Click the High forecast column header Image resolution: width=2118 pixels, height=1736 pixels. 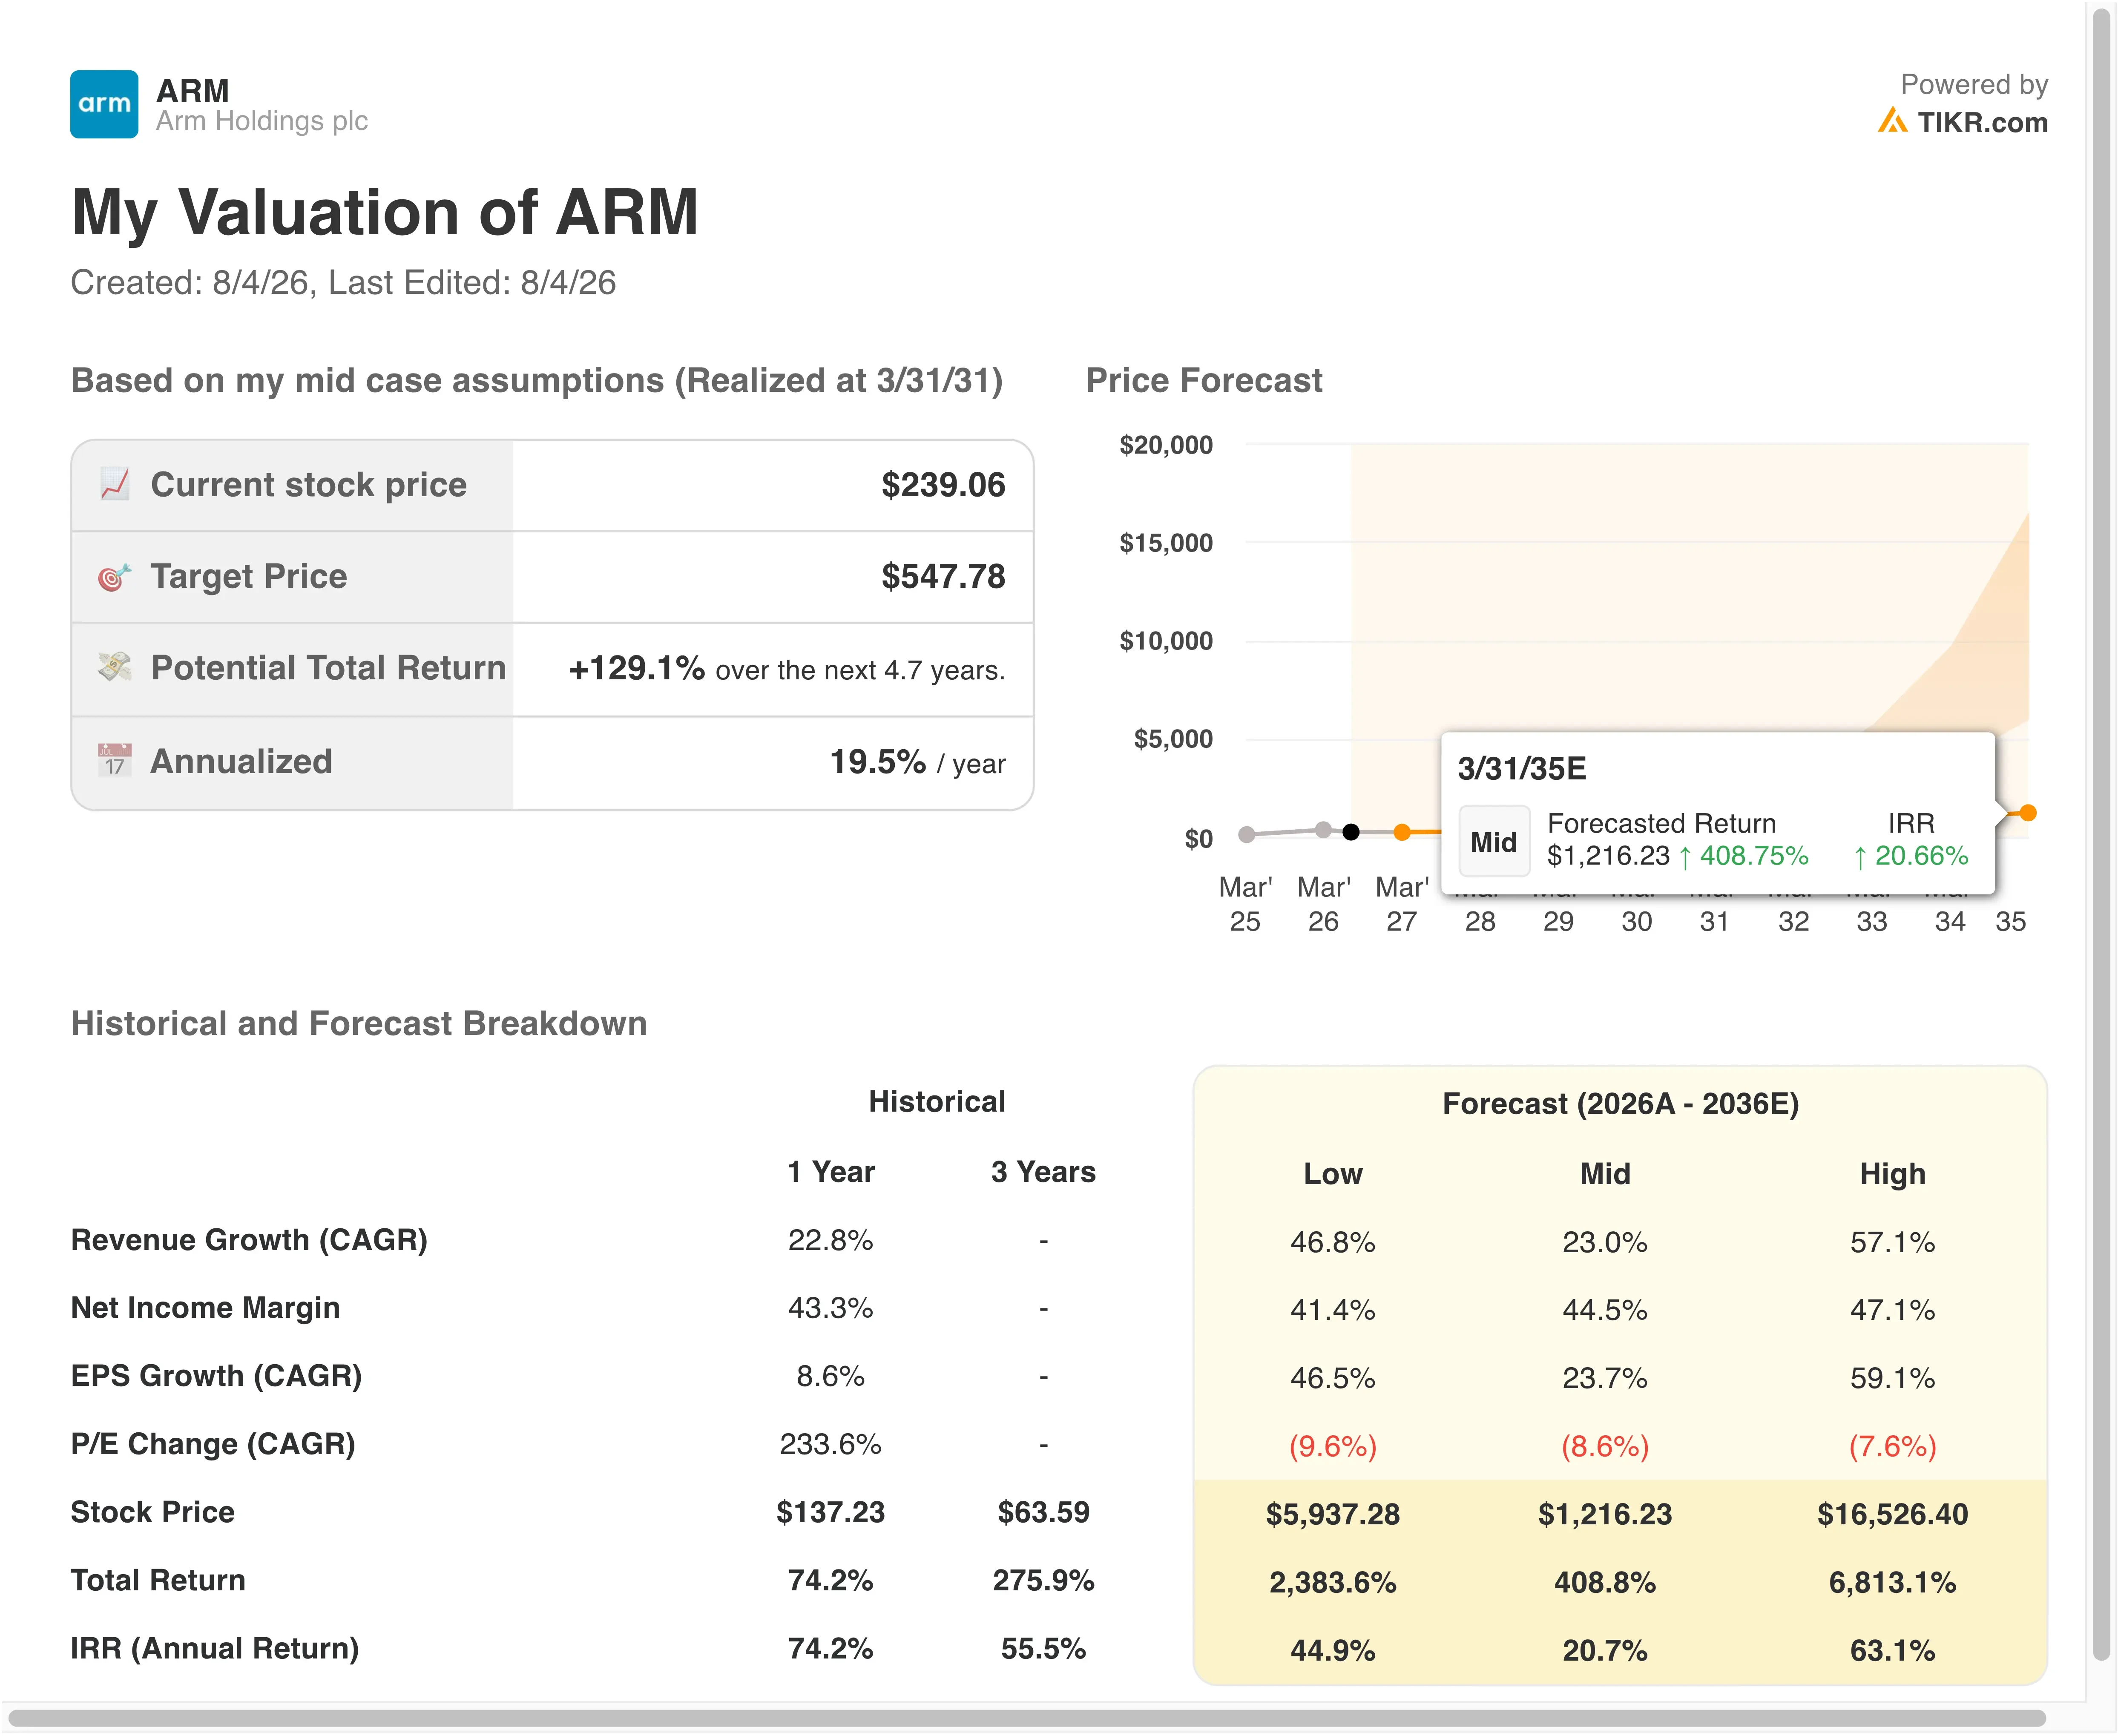point(1892,1173)
